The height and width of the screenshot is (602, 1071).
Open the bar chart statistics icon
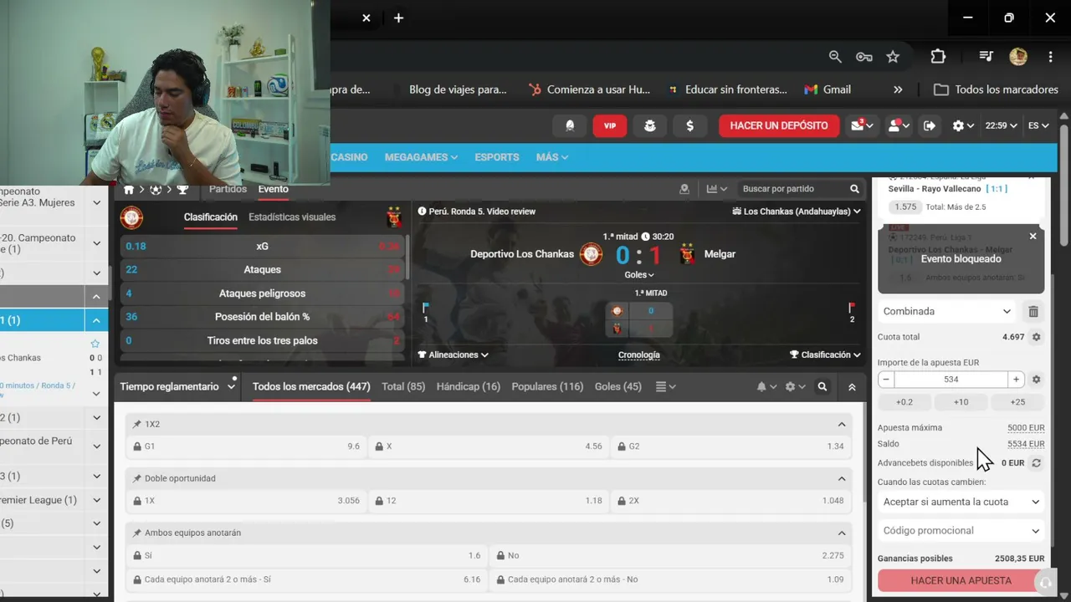(x=717, y=189)
